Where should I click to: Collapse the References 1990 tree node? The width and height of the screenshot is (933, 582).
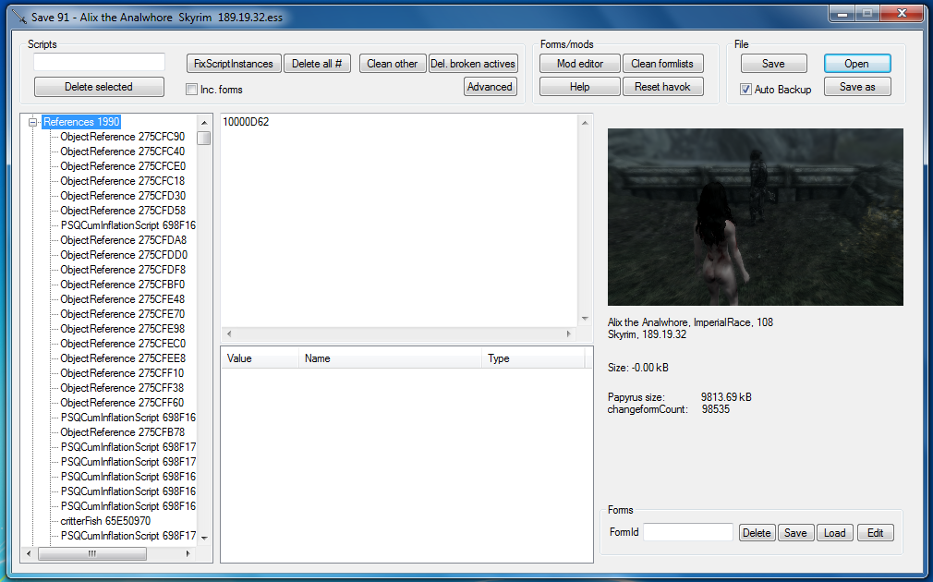(32, 122)
